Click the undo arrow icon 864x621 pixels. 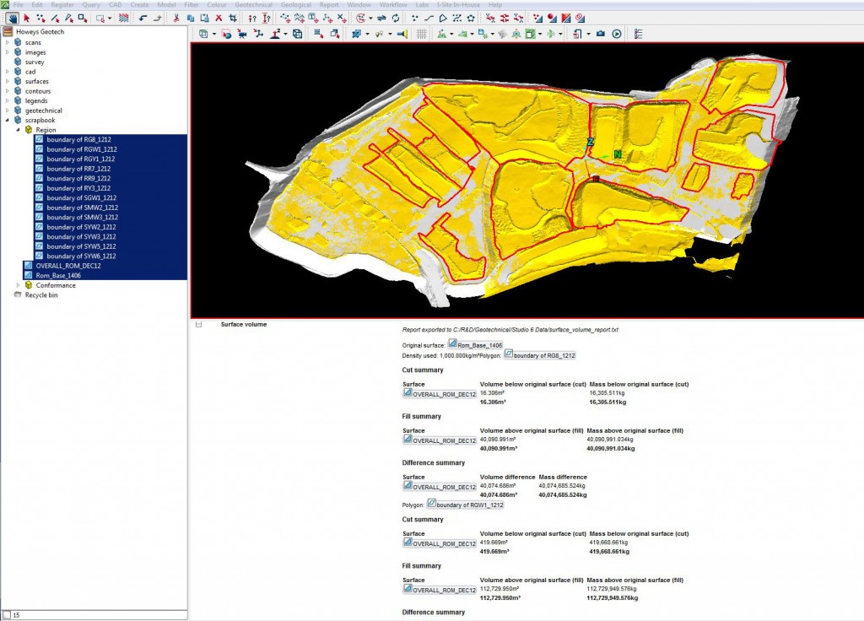tap(142, 17)
